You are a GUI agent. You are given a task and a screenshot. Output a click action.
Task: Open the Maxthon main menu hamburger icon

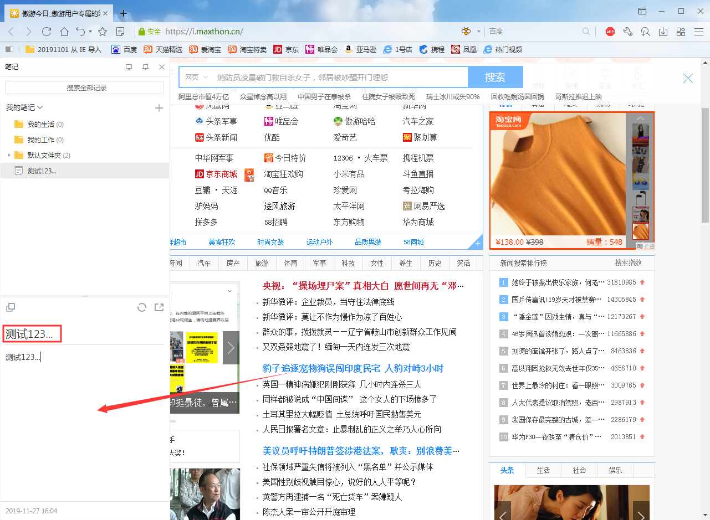point(699,32)
